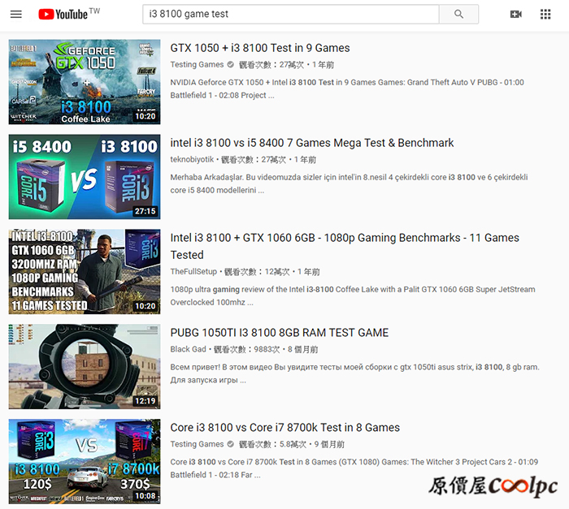This screenshot has height=509, width=569.
Task: Focus the search box containing i3 8100 game test
Action: coord(291,14)
